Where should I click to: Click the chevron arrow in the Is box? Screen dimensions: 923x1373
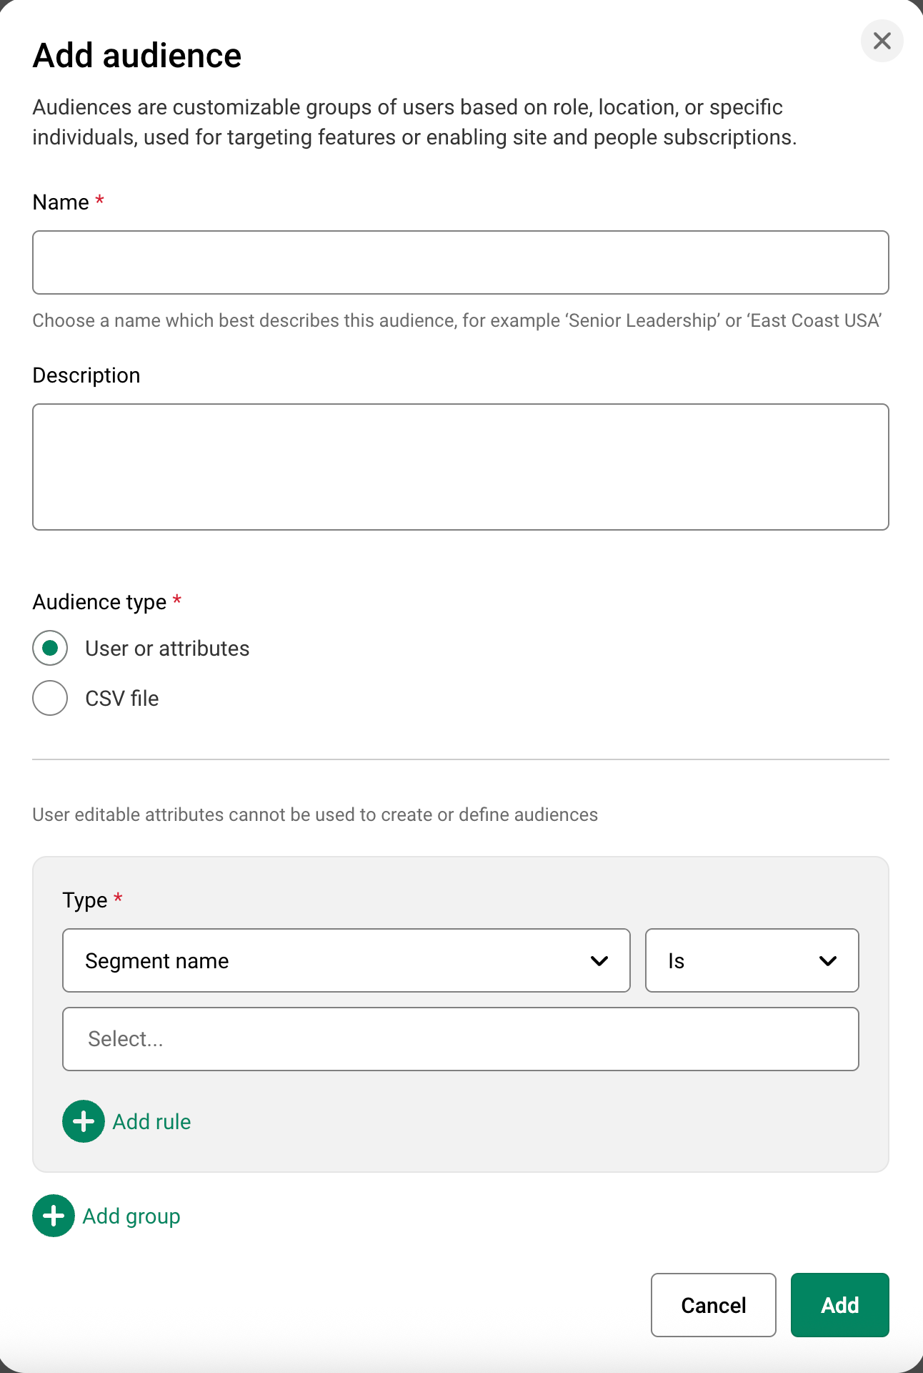pos(828,960)
